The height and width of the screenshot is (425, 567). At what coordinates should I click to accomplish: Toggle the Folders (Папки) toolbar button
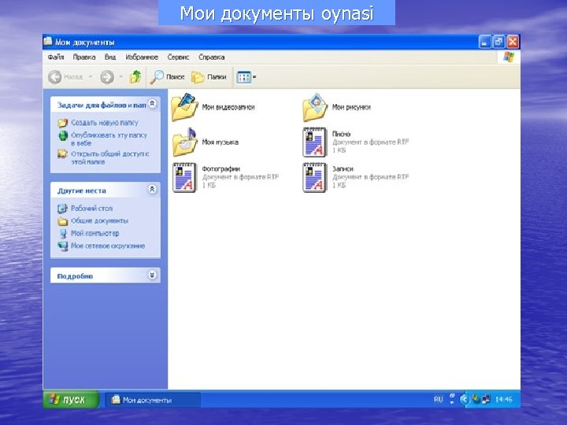coord(209,77)
